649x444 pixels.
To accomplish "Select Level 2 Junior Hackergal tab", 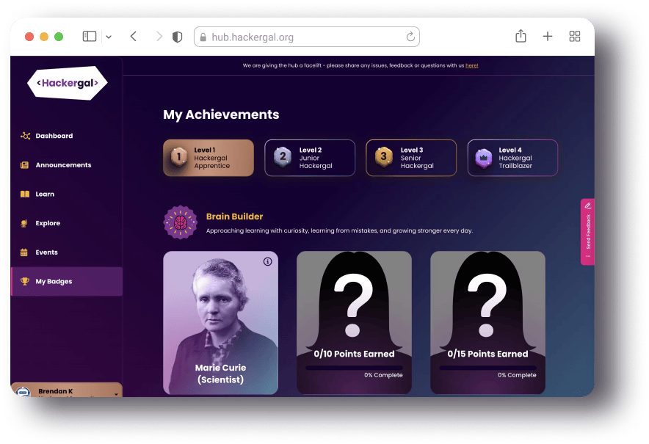I will coord(310,158).
